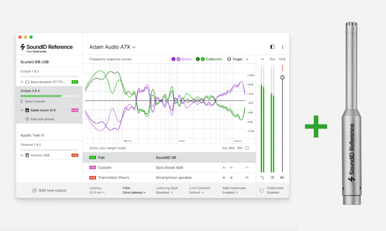386x231 pixels.
Task: Go to previous Custom preset arrow
Action: [x=224, y=168]
